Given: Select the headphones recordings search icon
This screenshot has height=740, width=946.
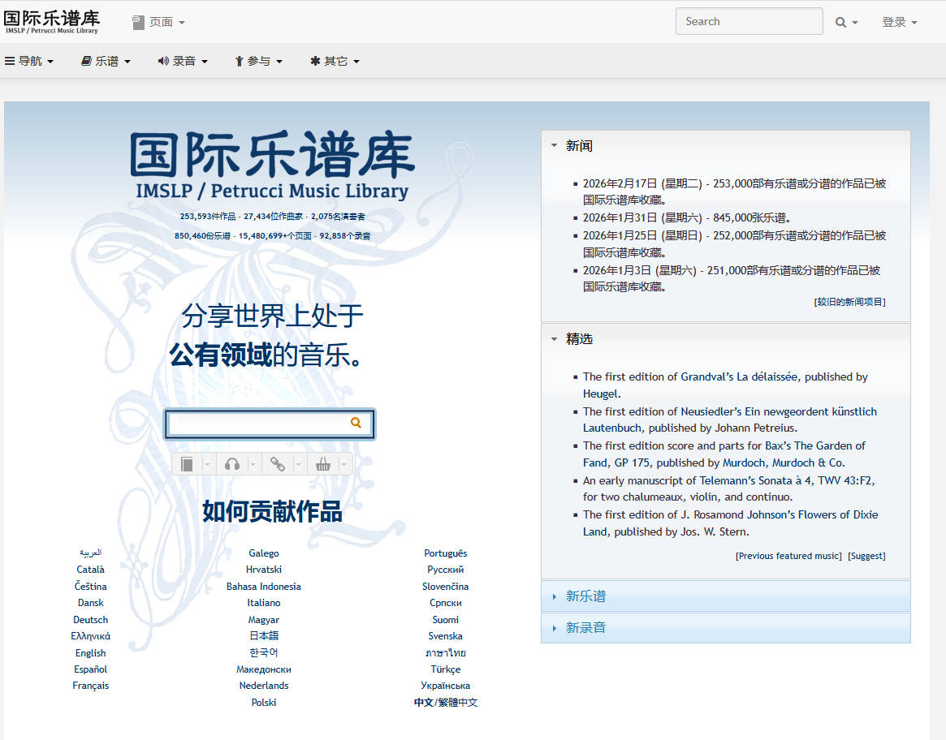Looking at the screenshot, I should point(233,463).
